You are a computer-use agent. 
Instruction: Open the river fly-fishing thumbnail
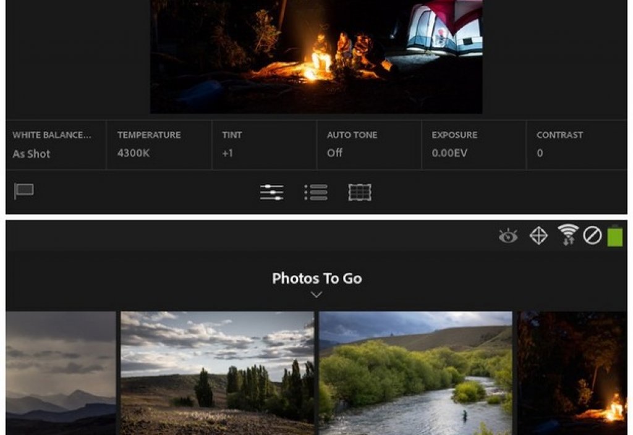(x=415, y=373)
